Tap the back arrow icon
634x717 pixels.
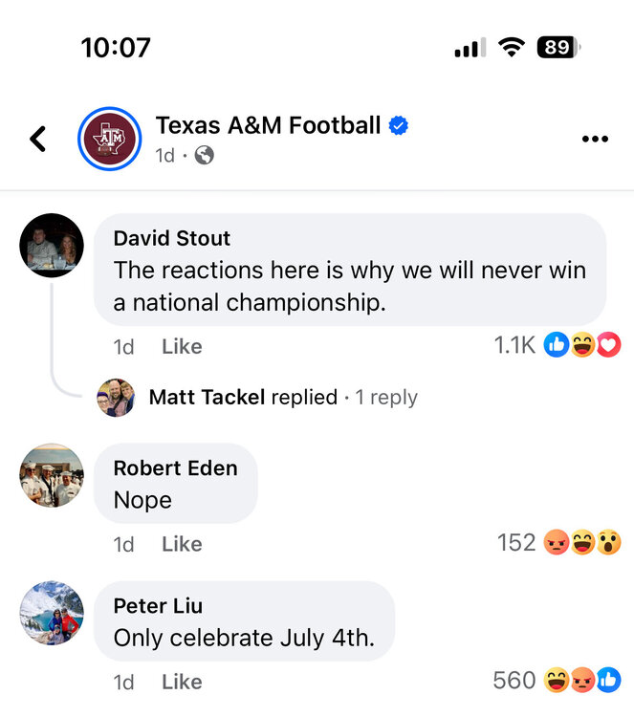pyautogui.click(x=38, y=139)
